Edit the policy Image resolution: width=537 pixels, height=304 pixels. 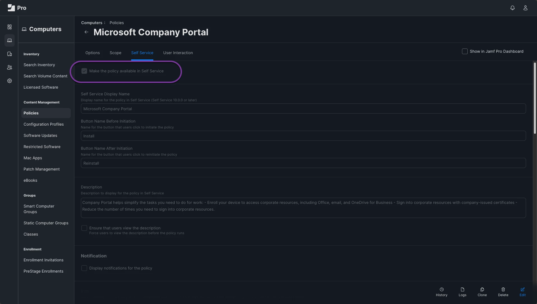point(523,292)
